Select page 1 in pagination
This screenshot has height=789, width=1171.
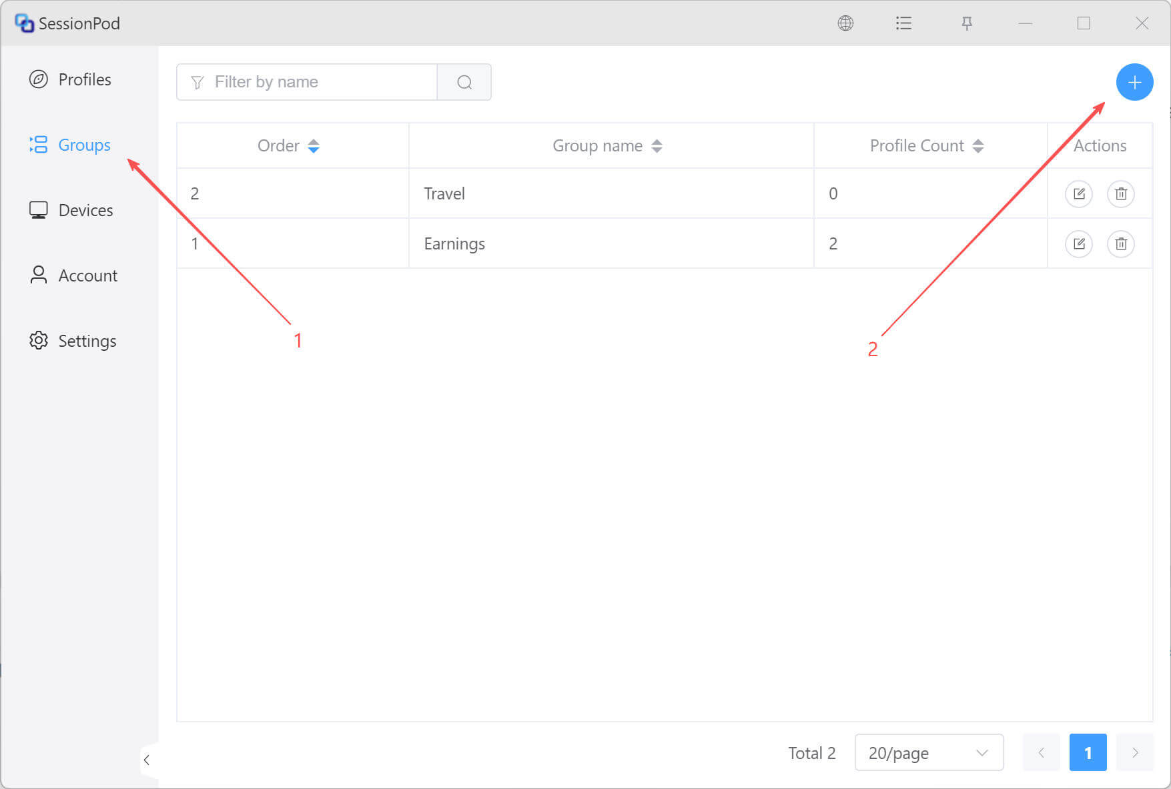(1088, 753)
